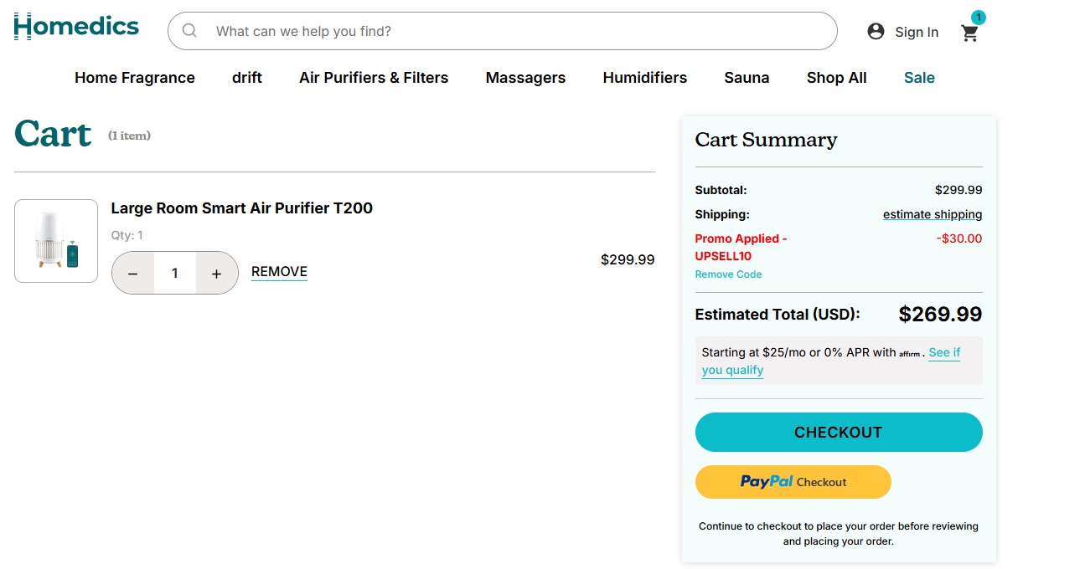1085x569 pixels.
Task: Open the Sale menu item
Action: [919, 78]
